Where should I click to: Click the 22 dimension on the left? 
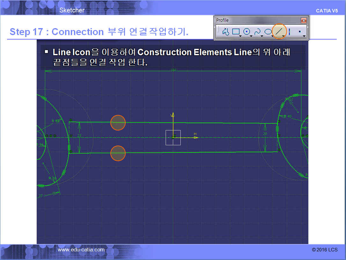click(x=79, y=136)
